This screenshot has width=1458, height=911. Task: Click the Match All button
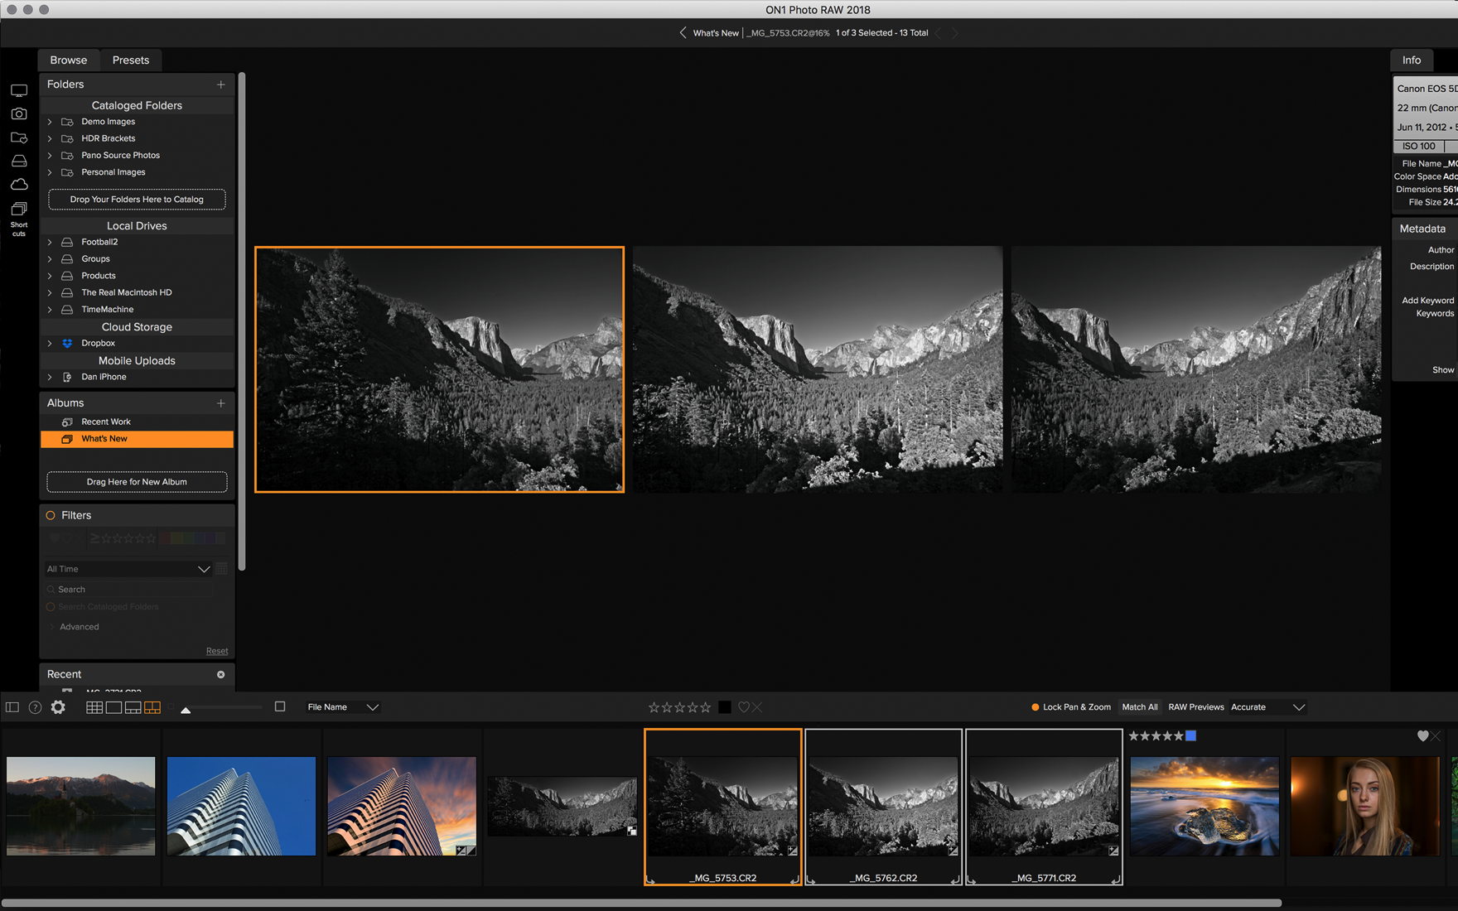(x=1139, y=707)
